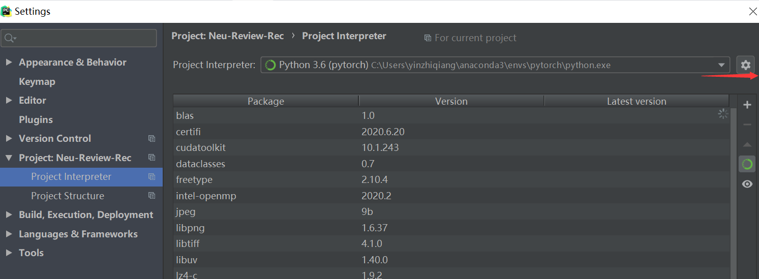Click version 10.1.243 cell
Screen dimensions: 759x279
coord(380,148)
